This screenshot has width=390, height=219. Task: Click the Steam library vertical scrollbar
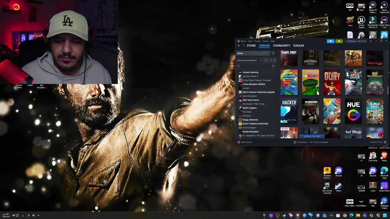pos(388,90)
